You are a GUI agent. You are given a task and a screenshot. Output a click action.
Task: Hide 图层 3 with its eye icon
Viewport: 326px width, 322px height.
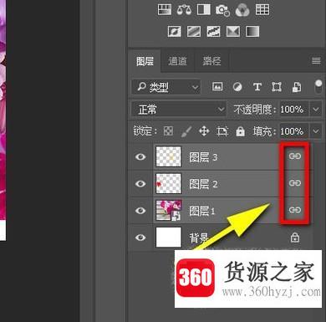click(140, 156)
